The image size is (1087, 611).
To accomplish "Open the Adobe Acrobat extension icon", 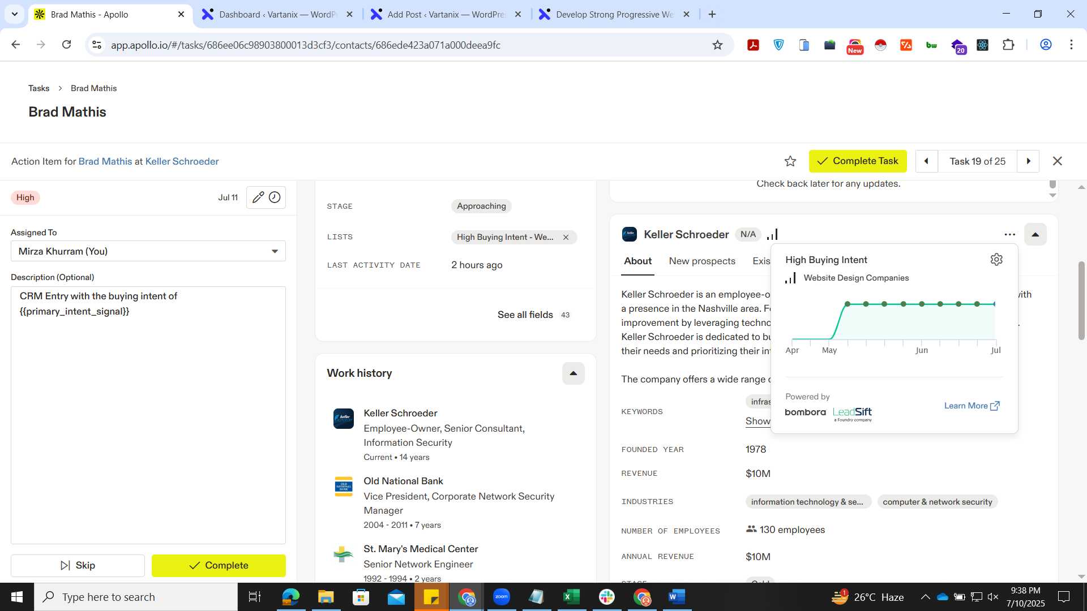I will (x=753, y=45).
